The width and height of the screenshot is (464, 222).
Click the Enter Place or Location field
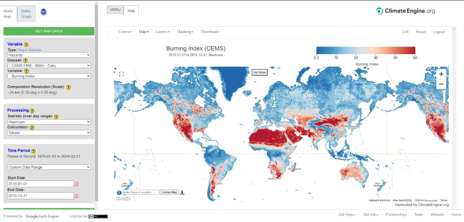click(141, 192)
